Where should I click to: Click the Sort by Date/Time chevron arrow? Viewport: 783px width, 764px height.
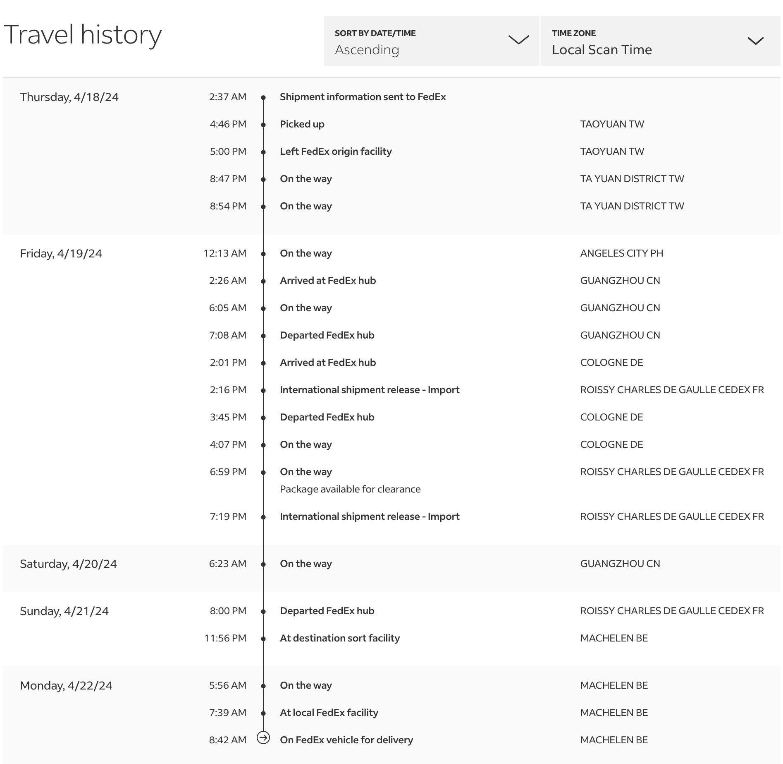pos(518,40)
